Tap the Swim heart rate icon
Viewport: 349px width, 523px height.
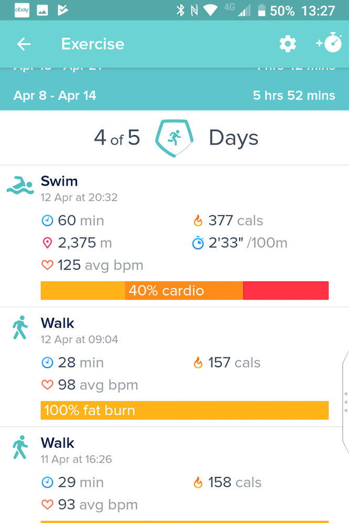(x=47, y=265)
